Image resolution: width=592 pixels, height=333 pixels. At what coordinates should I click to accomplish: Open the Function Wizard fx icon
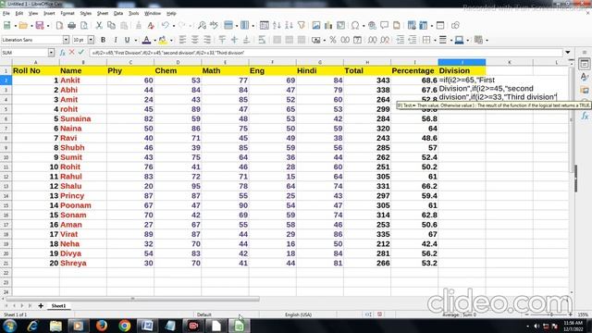pyautogui.click(x=62, y=53)
